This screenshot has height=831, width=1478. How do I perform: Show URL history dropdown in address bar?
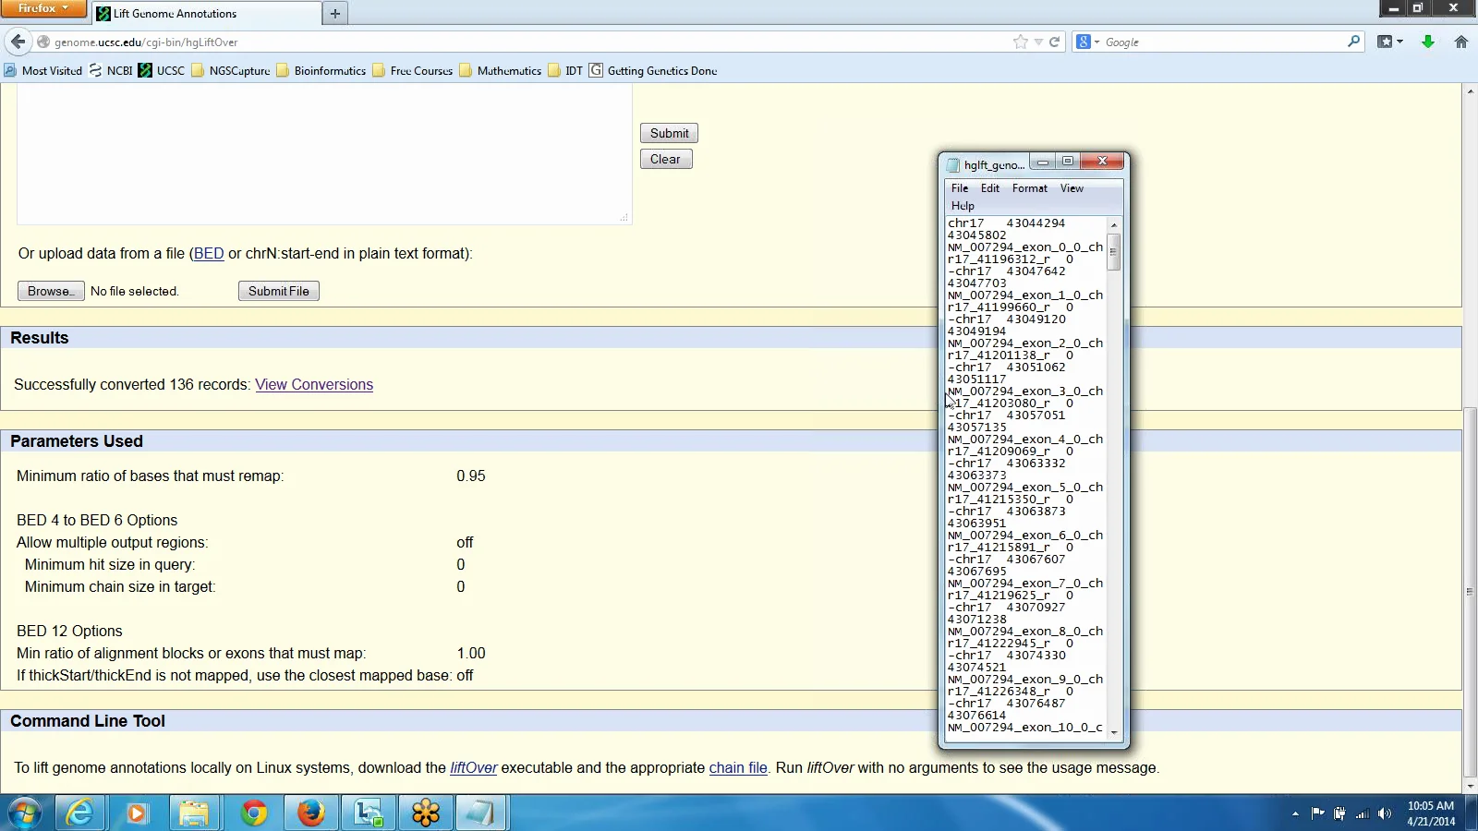[1038, 42]
